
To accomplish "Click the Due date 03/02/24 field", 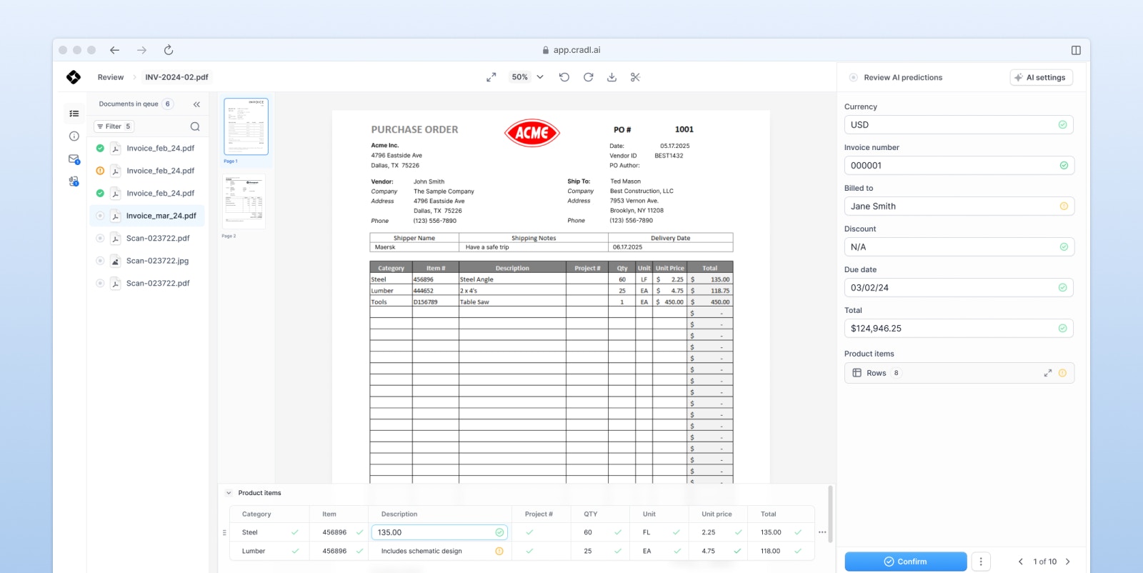I will click(959, 288).
